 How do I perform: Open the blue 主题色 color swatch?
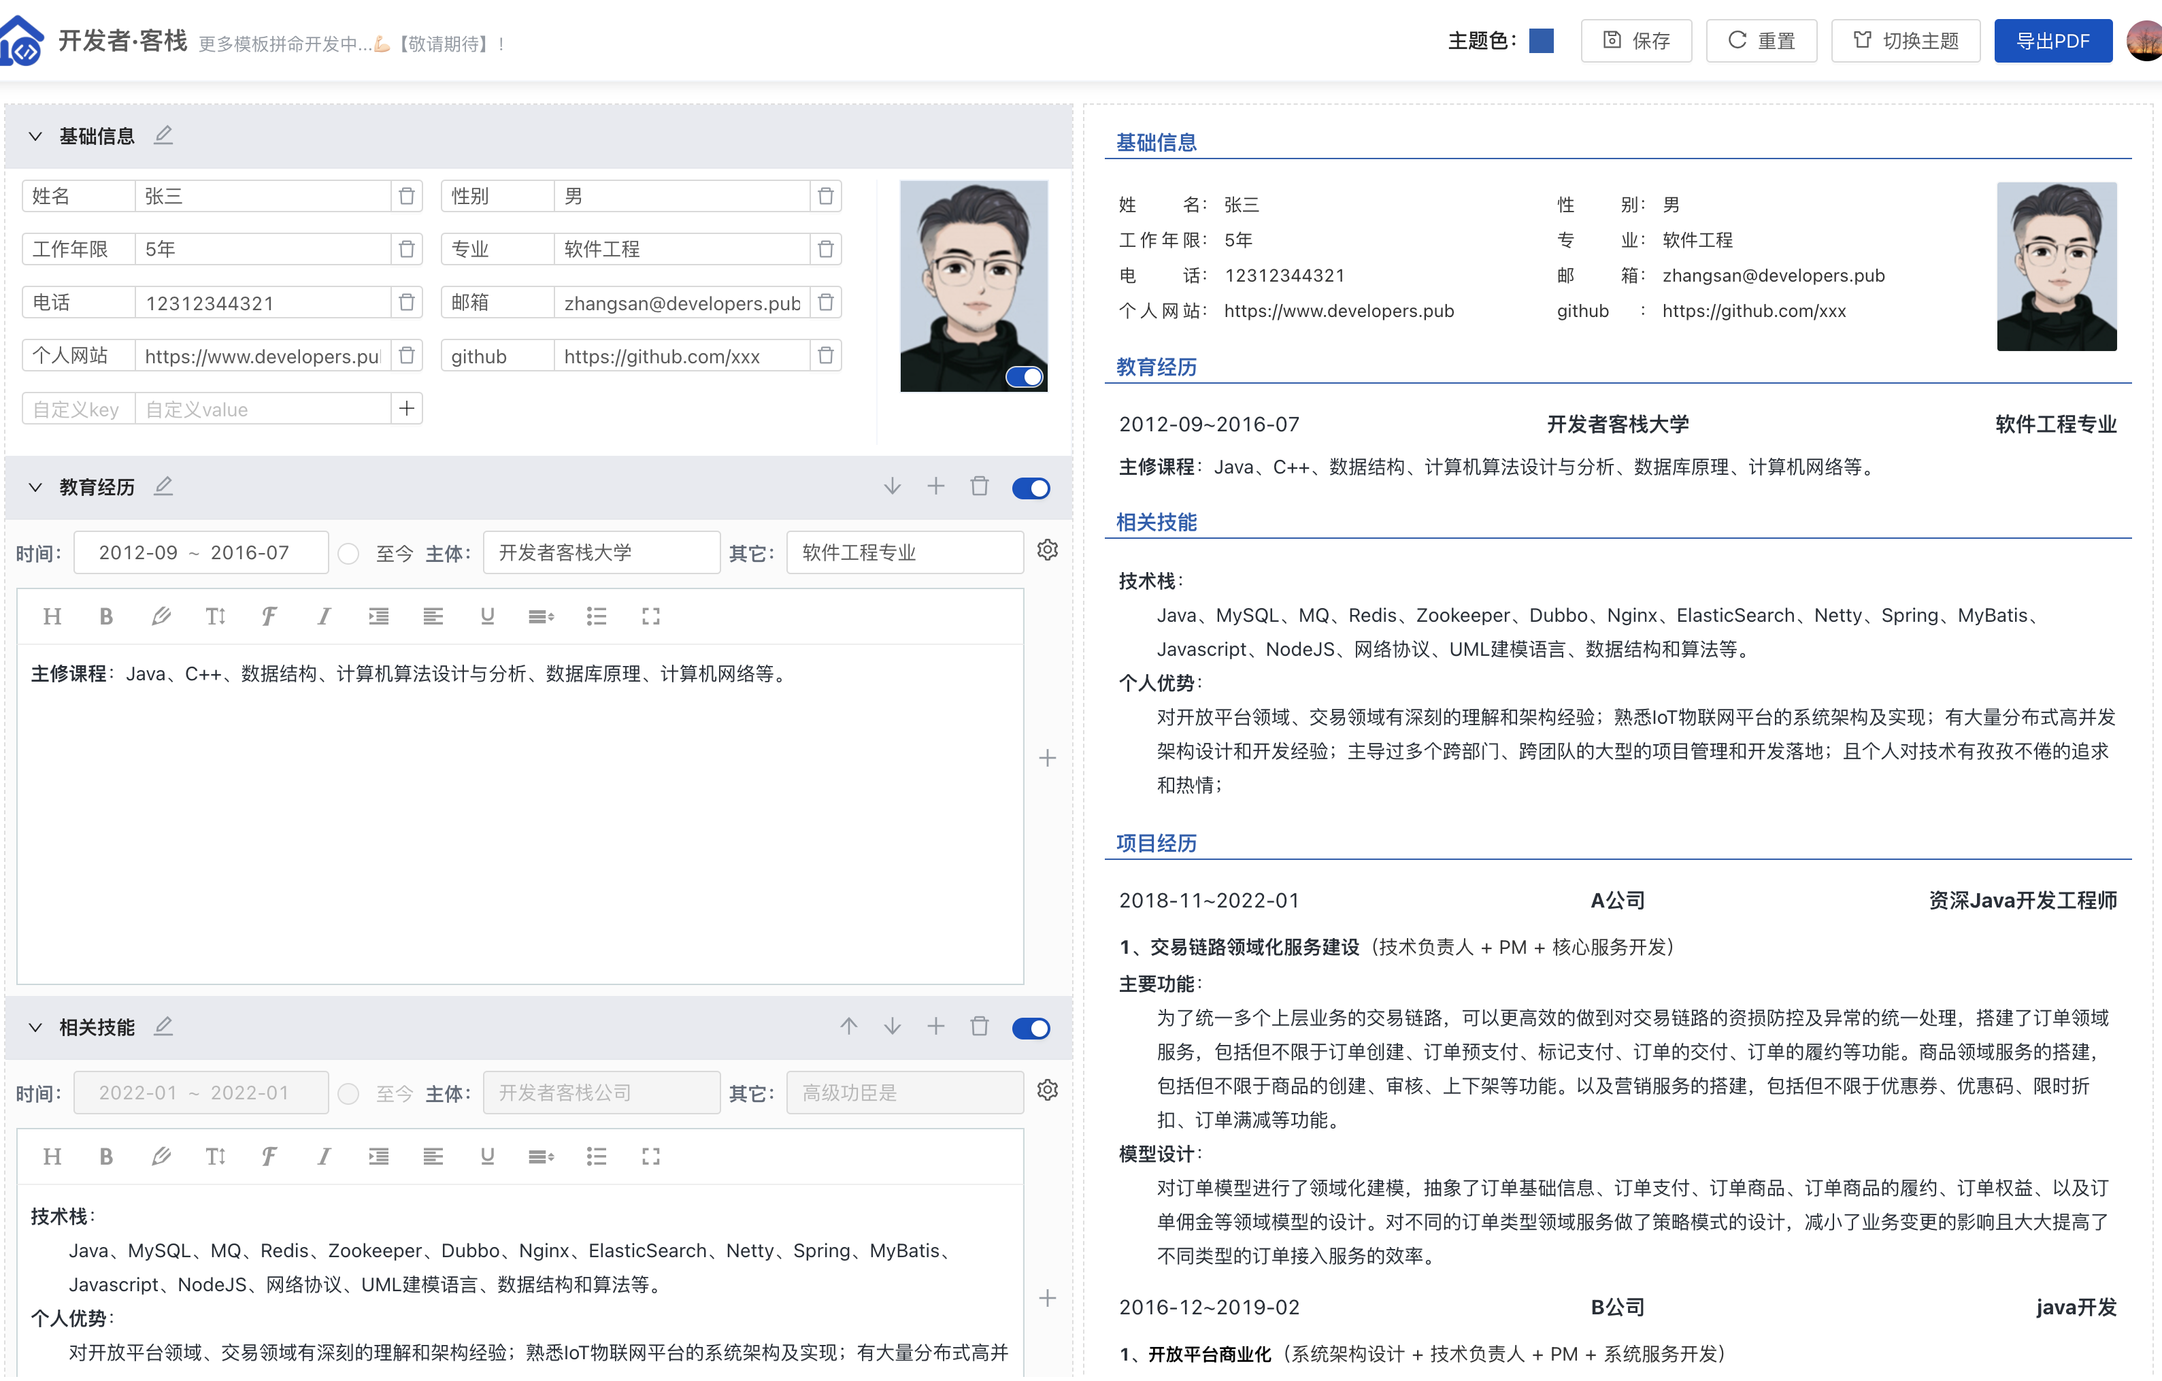tap(1541, 41)
